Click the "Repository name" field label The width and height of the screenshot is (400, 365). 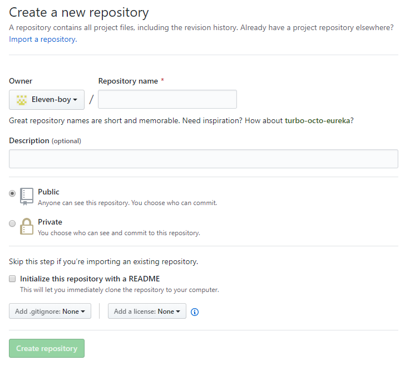128,81
